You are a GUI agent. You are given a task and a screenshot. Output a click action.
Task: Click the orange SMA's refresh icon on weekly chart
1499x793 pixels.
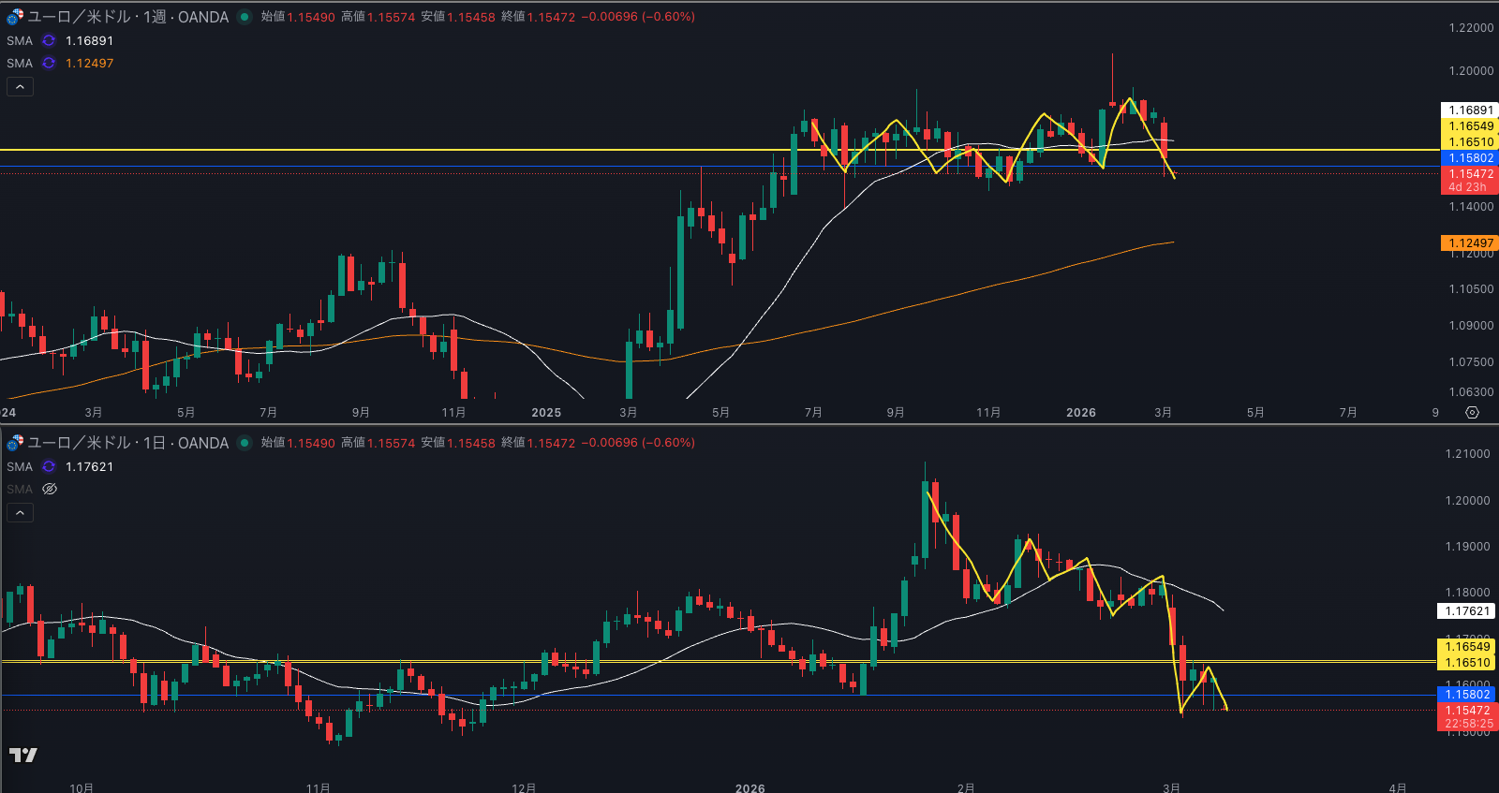tap(49, 64)
